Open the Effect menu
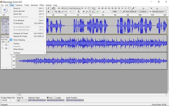The height and width of the screenshot is (106, 169). point(42,5)
